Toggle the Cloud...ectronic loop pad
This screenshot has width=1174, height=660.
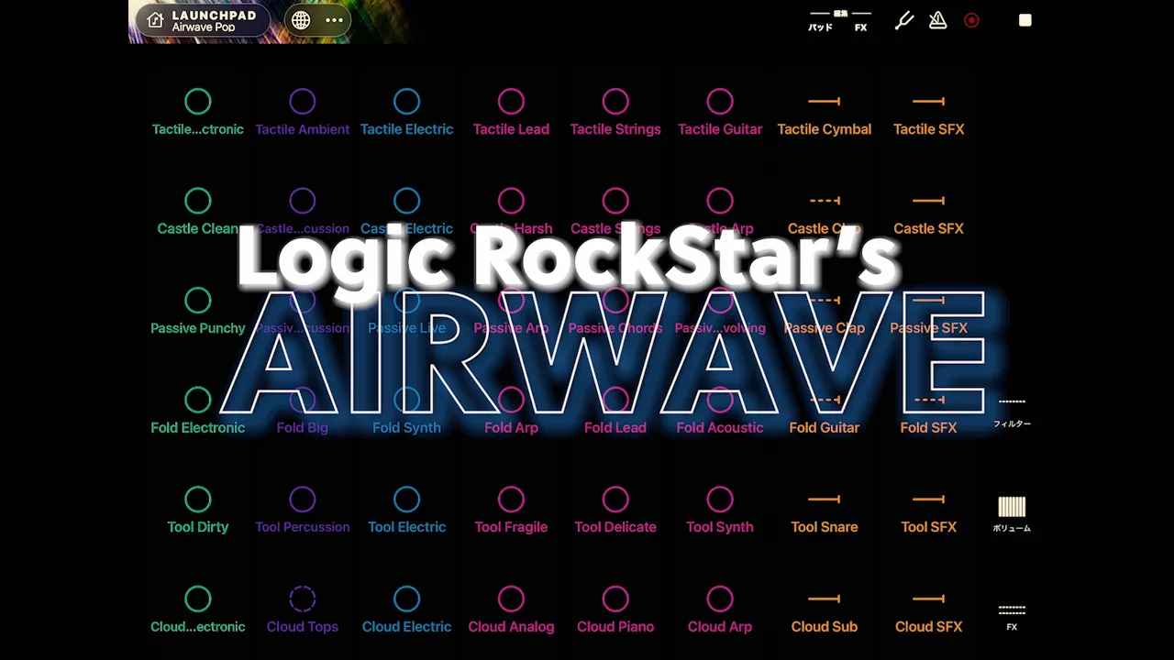[x=198, y=610]
